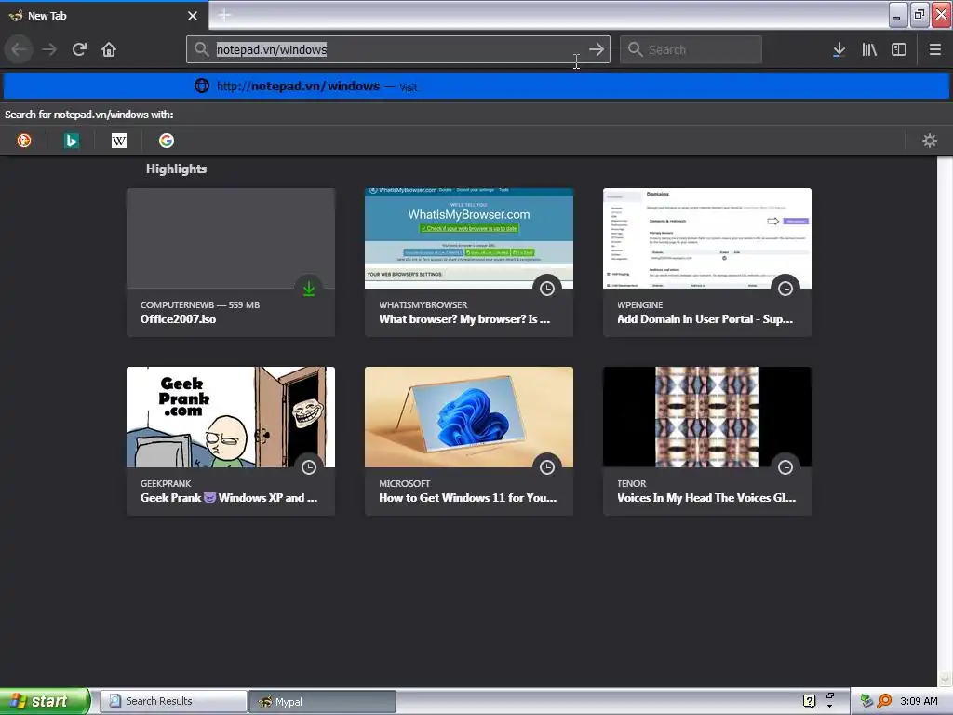
Task: Click the 3:09 AM taskbar clock
Action: point(919,701)
